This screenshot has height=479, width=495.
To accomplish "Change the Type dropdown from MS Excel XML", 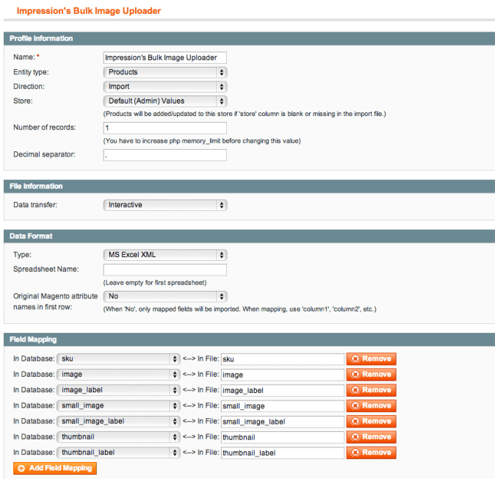I will pyautogui.click(x=165, y=255).
